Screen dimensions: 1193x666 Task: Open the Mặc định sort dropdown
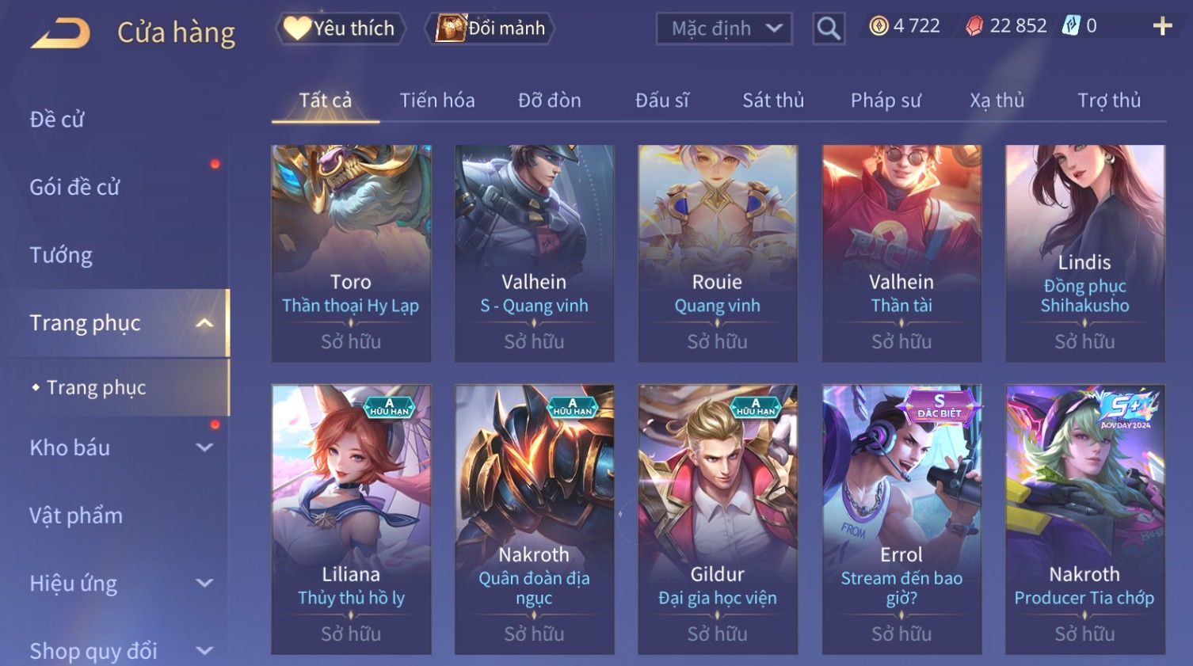pos(724,29)
